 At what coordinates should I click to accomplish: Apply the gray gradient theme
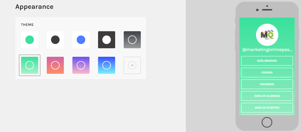click(x=132, y=40)
